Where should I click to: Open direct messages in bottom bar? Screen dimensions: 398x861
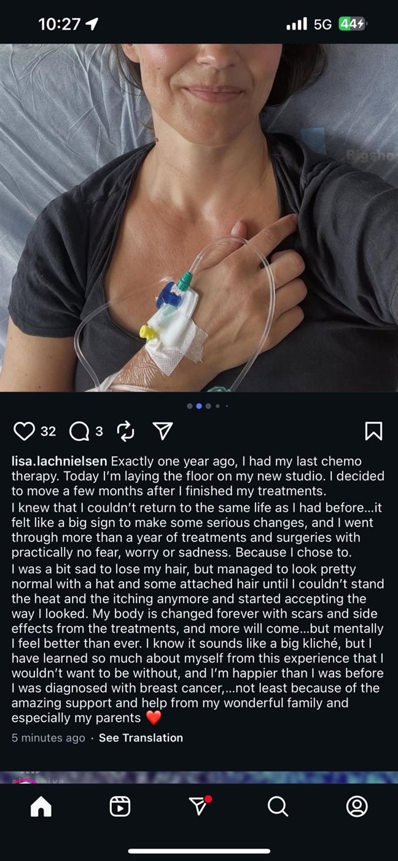(198, 806)
